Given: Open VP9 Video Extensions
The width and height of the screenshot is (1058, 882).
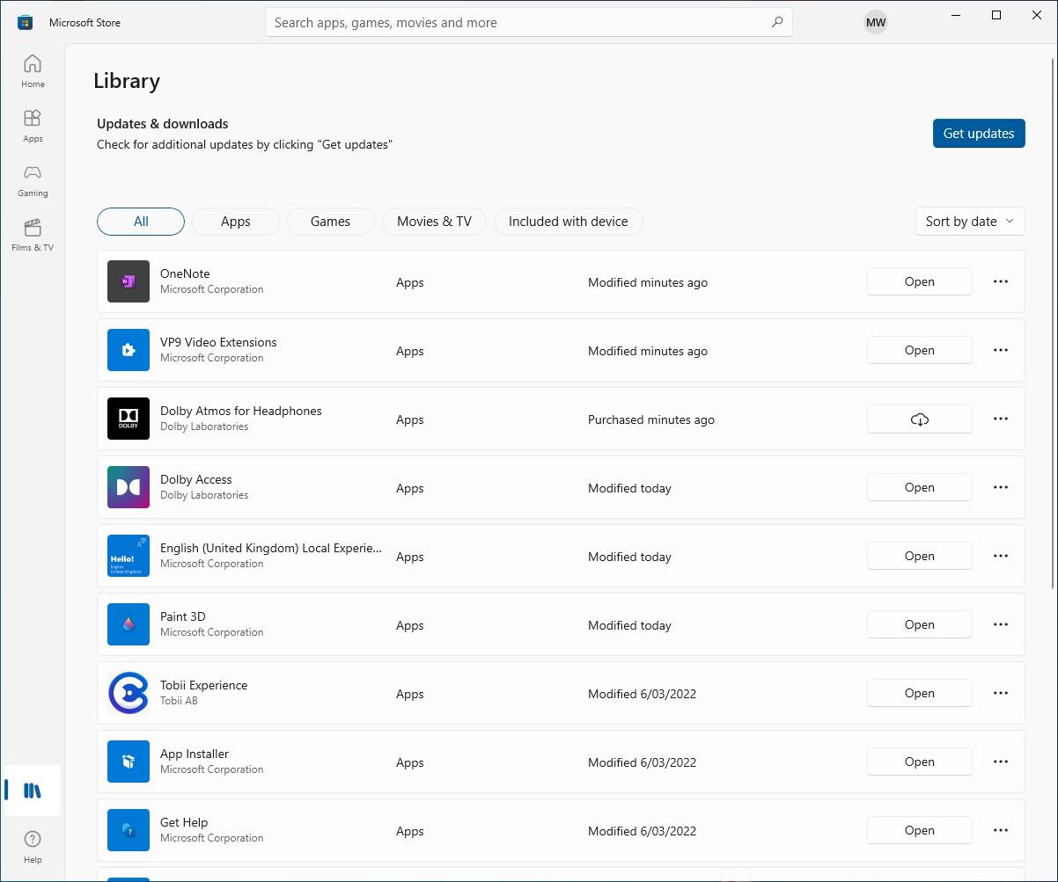Looking at the screenshot, I should (x=919, y=351).
